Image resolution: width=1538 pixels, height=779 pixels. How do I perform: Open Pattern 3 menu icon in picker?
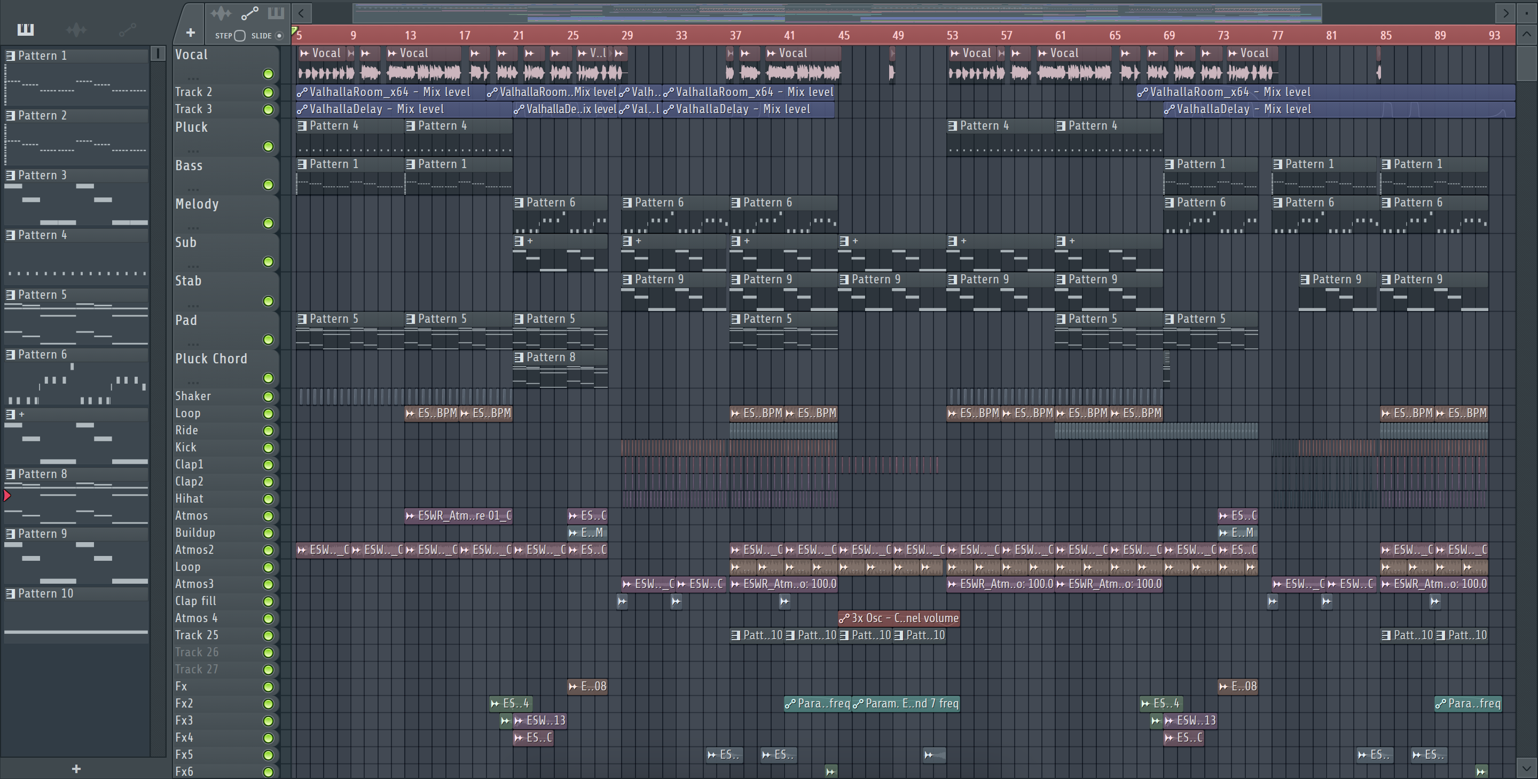(10, 175)
